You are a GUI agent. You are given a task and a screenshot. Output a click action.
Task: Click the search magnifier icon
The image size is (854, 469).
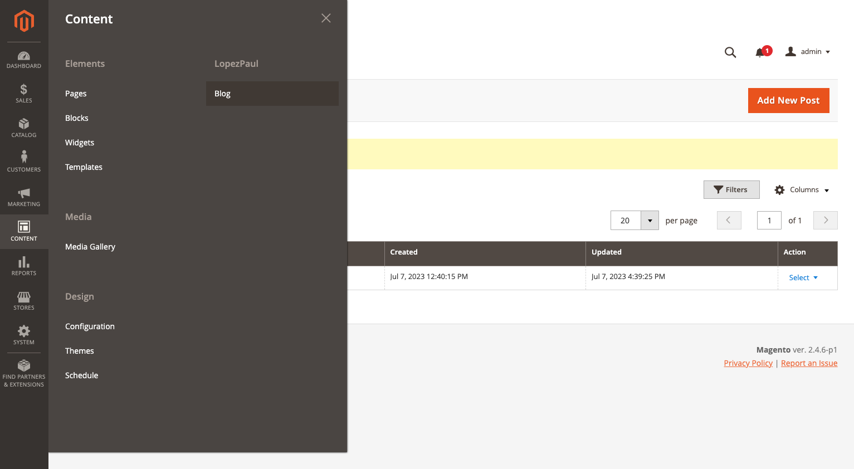tap(730, 52)
